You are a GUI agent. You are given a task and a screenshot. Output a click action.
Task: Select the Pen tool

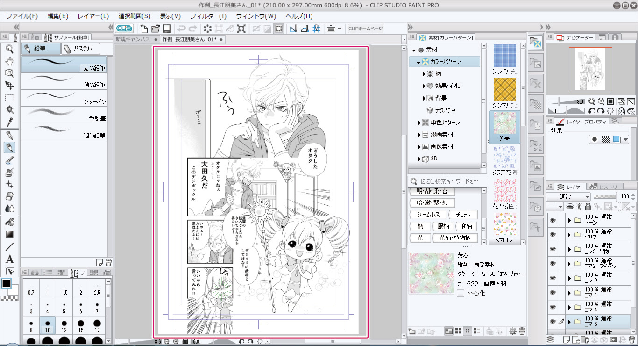[x=9, y=136]
